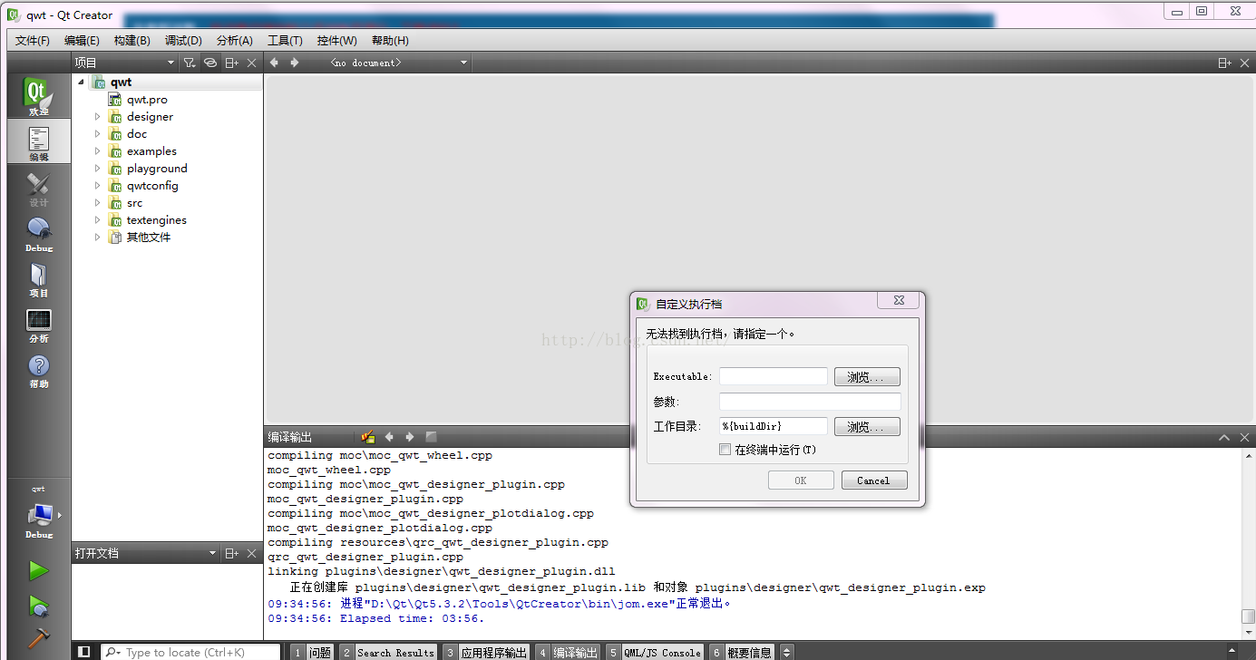Enable 在终端中运行(T) checkbox
Image resolution: width=1256 pixels, height=660 pixels.
[x=725, y=450]
